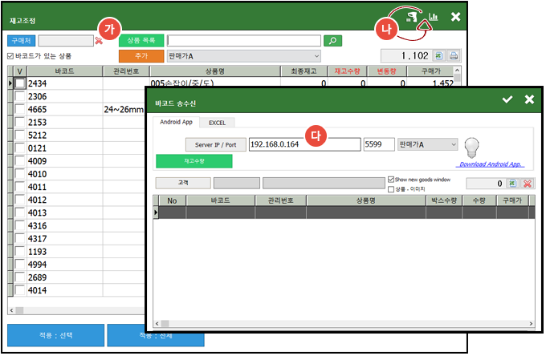
Task: Select the barcode cell 0121
Action: (x=65, y=148)
